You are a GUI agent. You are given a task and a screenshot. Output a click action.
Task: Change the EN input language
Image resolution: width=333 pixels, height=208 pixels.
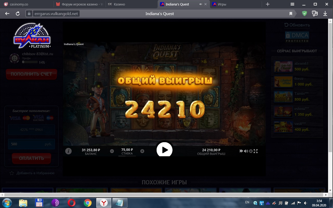(x=247, y=202)
